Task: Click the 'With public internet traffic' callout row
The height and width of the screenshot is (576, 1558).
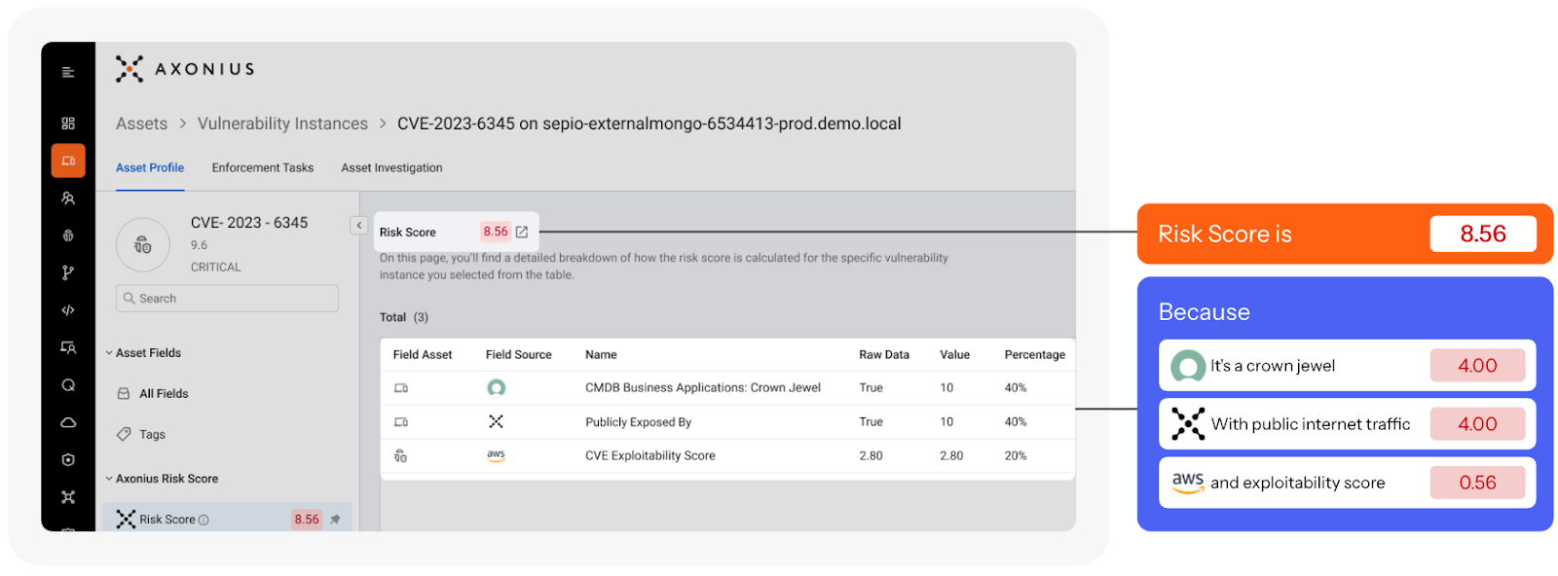Action: pos(1347,424)
